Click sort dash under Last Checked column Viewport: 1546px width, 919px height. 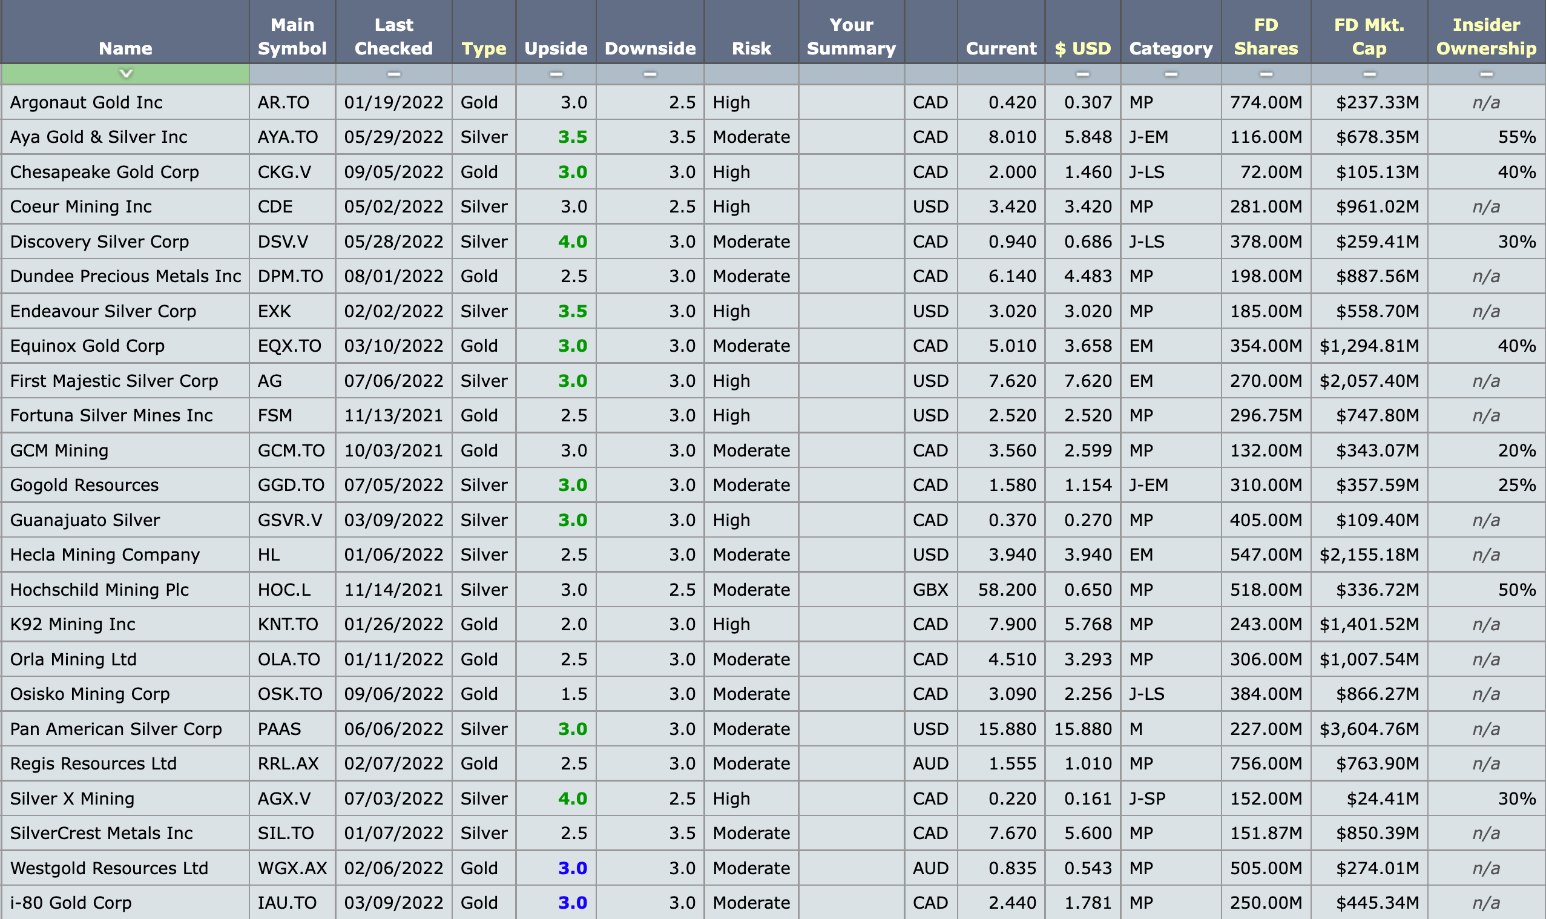point(393,74)
